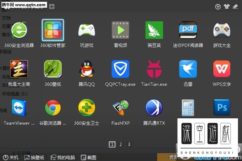Image resolution: width=242 pixels, height=161 pixels.
Task: Launch WPS文字 application
Action: tap(221, 69)
